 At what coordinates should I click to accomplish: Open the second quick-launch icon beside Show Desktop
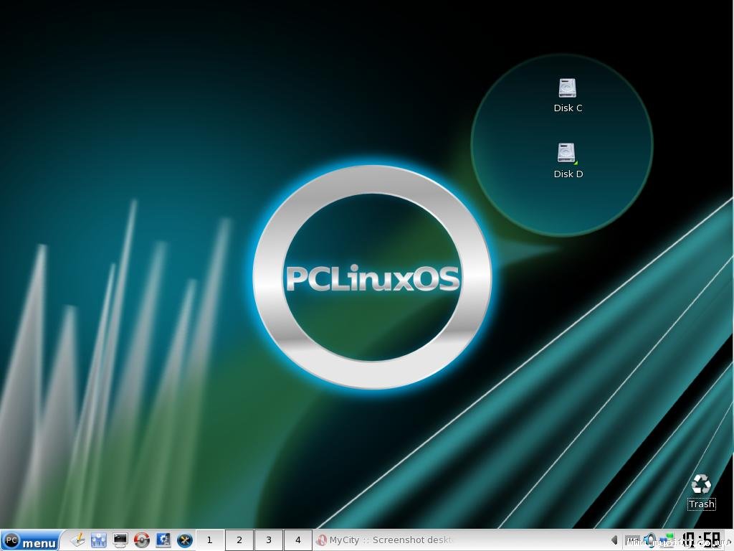[x=99, y=540]
